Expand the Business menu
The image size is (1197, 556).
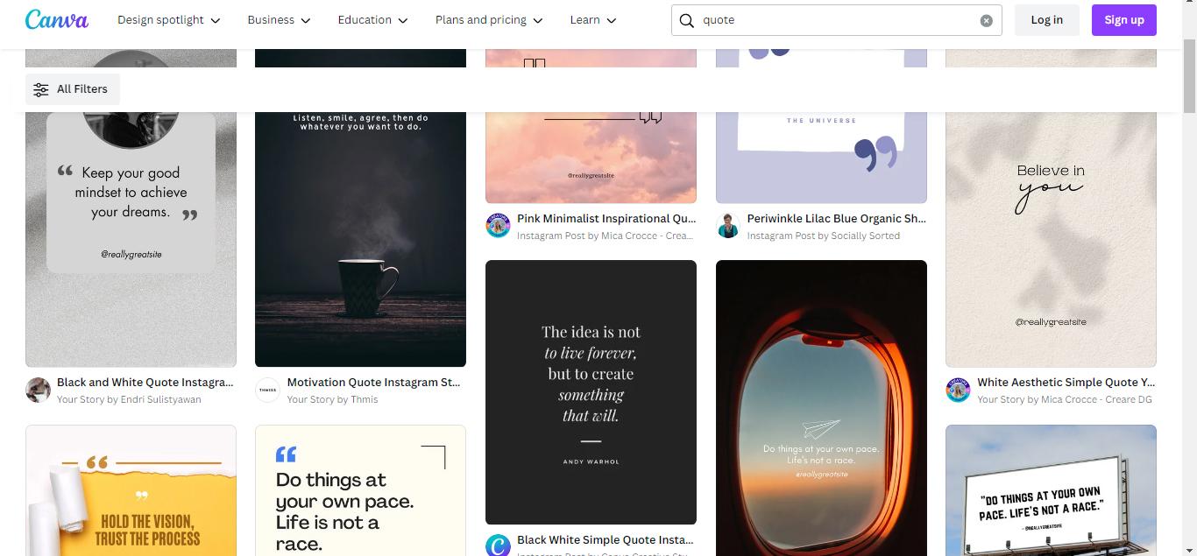click(279, 20)
